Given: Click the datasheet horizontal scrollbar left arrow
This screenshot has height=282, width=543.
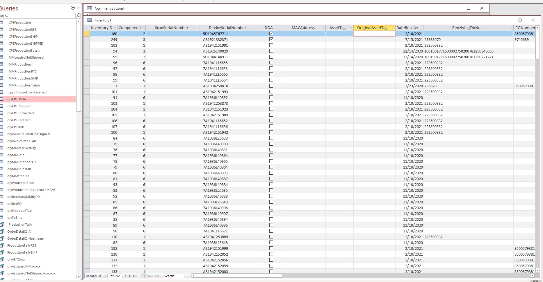Looking at the screenshot, I should click(x=194, y=276).
